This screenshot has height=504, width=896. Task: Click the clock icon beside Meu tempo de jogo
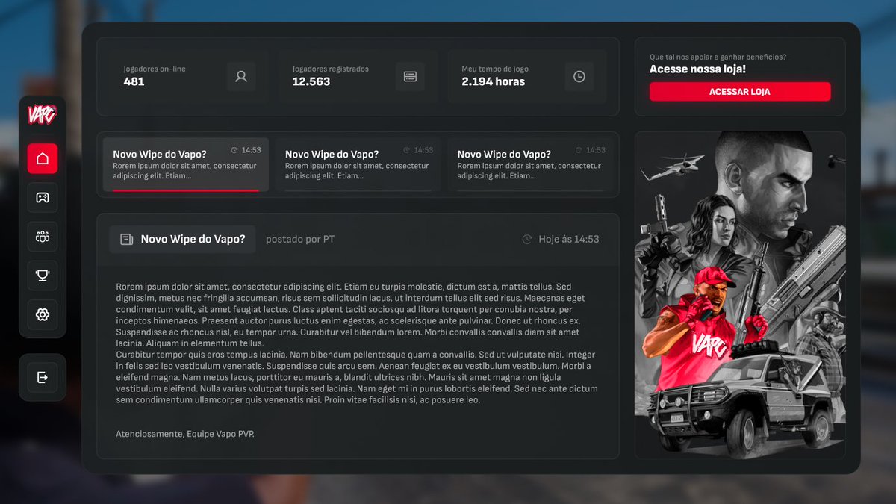(x=579, y=76)
